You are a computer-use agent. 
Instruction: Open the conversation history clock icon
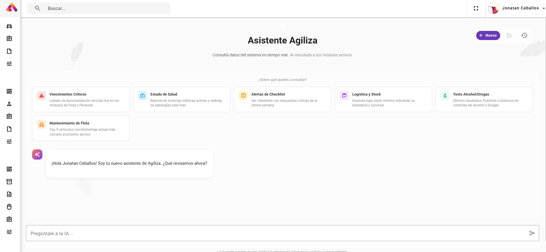tap(524, 35)
